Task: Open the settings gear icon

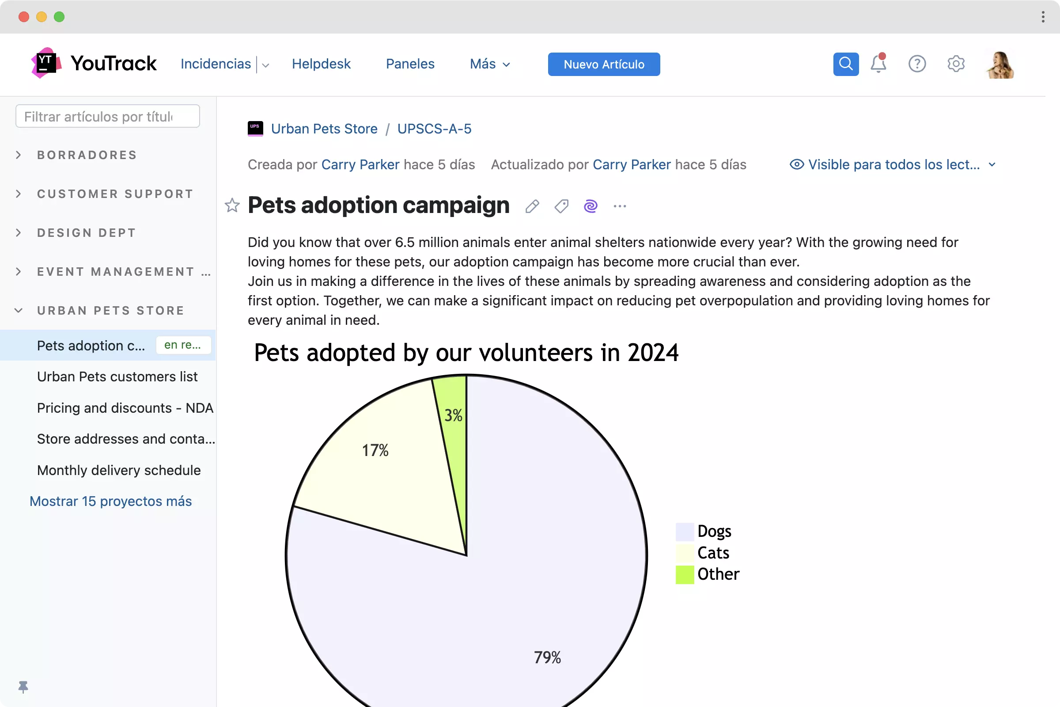Action: point(955,64)
